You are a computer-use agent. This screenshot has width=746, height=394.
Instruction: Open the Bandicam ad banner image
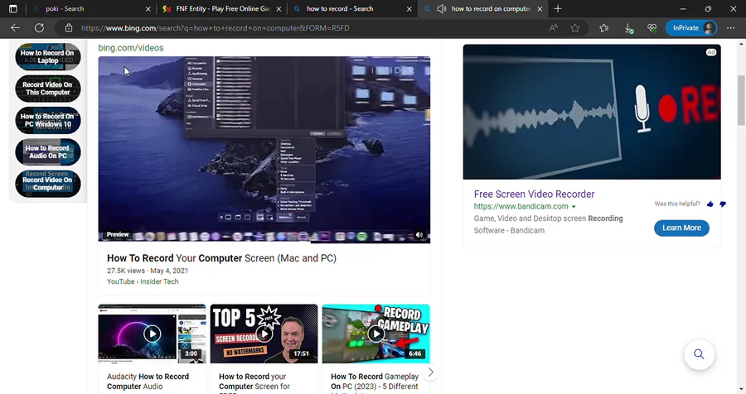(x=592, y=112)
